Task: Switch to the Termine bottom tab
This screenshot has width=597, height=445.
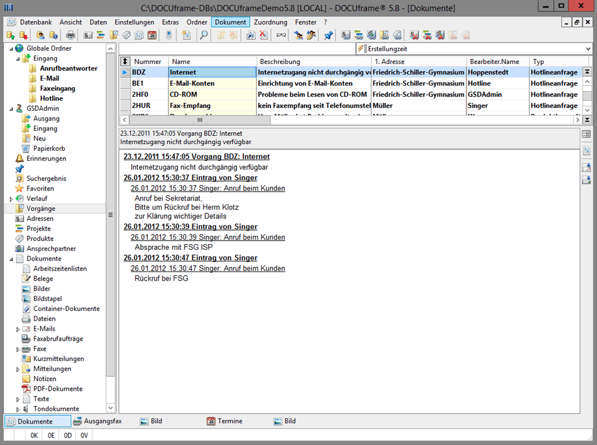Action: 230,421
